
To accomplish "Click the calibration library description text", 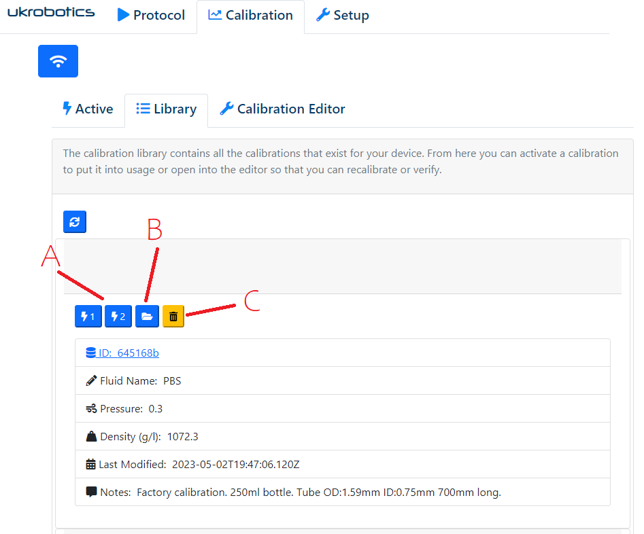I will [x=341, y=162].
